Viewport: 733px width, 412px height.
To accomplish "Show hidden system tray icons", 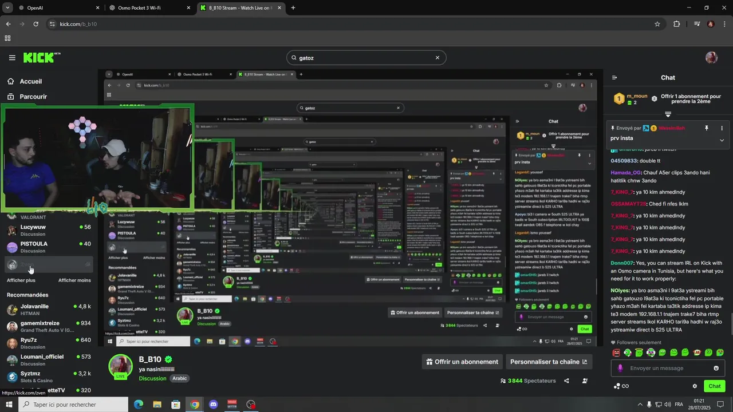I will [640, 405].
